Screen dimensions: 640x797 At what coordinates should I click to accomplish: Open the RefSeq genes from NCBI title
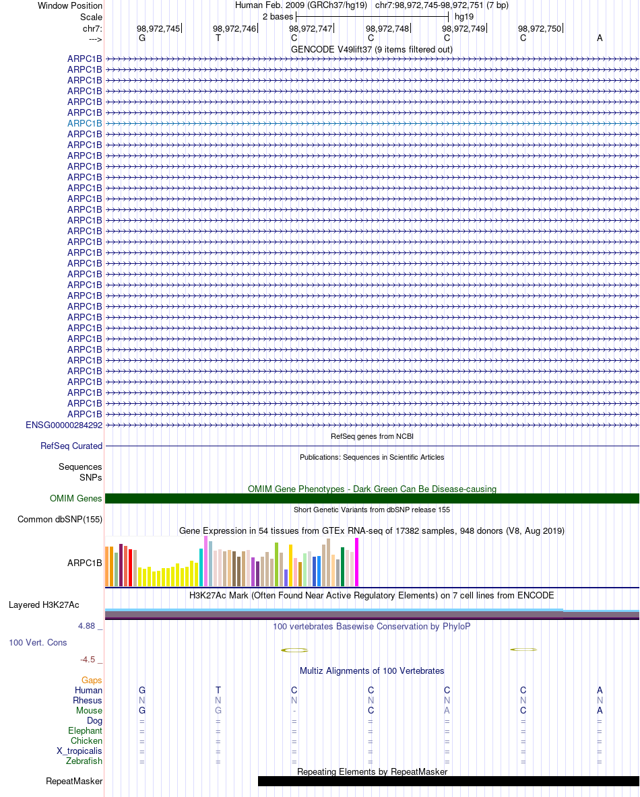pos(372,436)
